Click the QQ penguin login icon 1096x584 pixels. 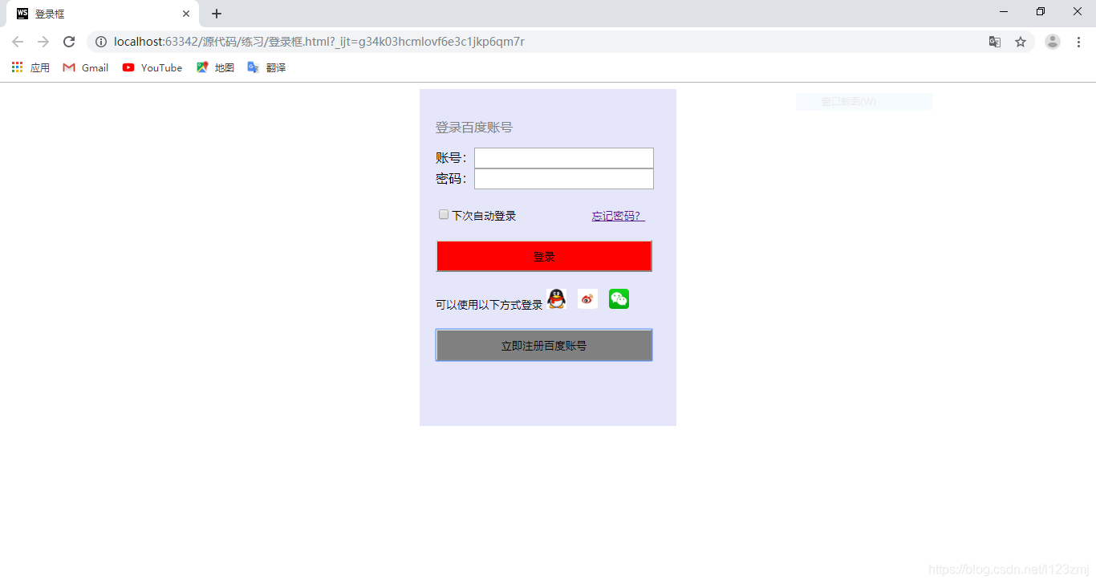pos(556,298)
